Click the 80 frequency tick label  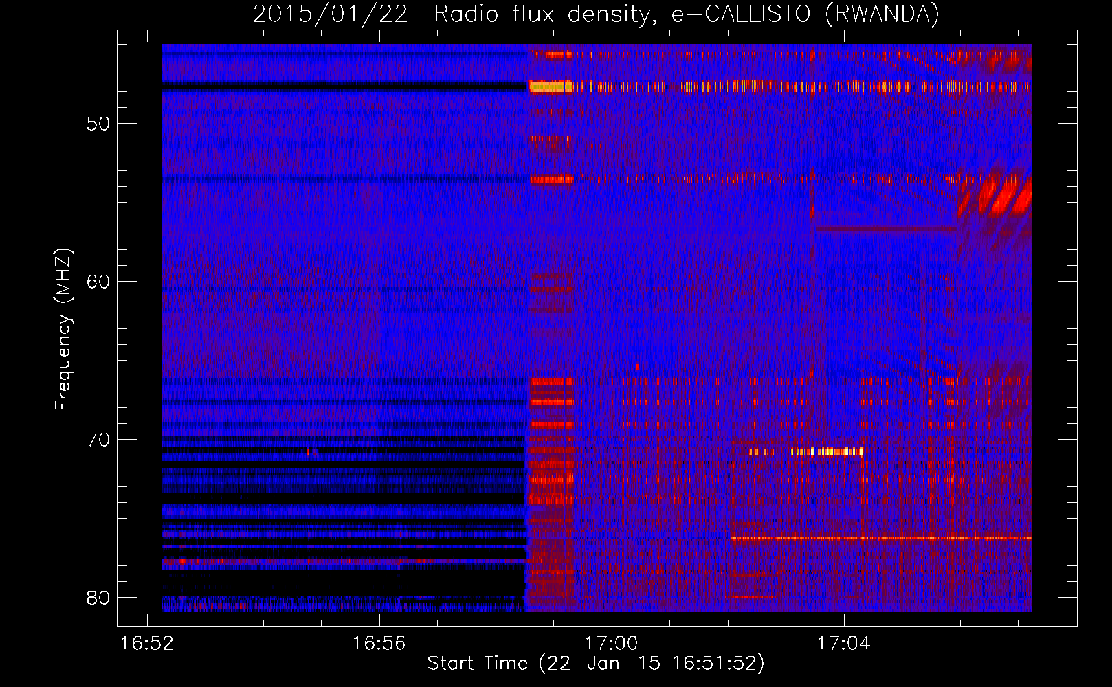[98, 598]
